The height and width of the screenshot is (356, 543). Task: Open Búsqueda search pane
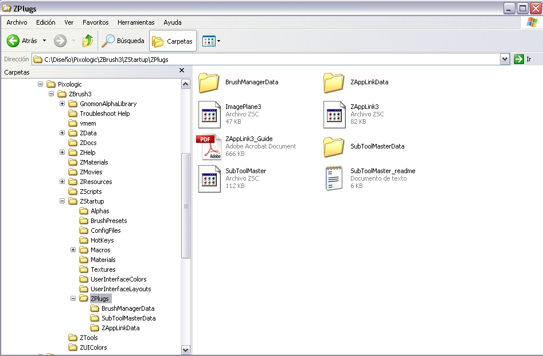123,41
